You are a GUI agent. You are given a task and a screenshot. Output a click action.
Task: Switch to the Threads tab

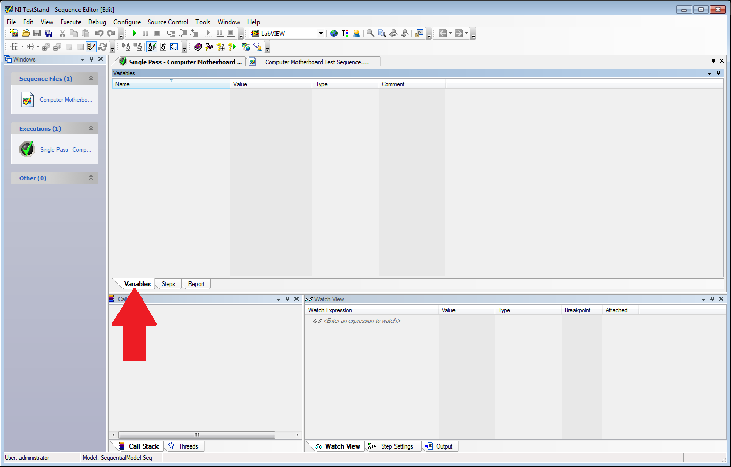pos(184,446)
